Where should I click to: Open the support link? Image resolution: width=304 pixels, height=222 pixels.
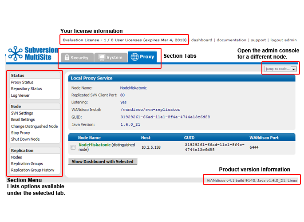pos(258,40)
